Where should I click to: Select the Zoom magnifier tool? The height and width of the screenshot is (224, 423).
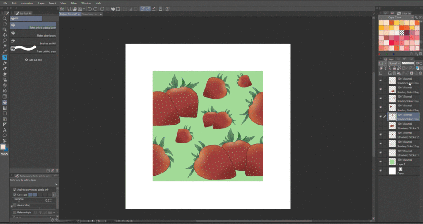point(4,19)
